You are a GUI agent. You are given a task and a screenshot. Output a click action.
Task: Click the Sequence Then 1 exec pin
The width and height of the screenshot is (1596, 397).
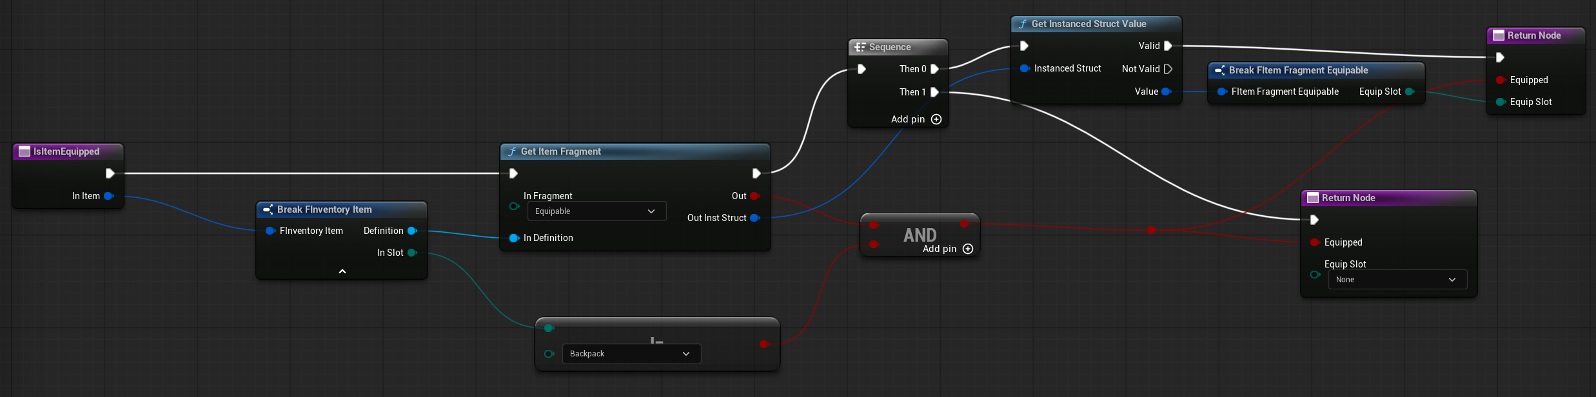coord(934,92)
